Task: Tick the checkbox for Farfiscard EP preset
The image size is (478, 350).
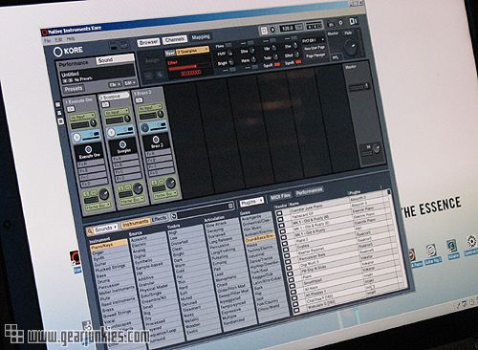Action: [280, 219]
